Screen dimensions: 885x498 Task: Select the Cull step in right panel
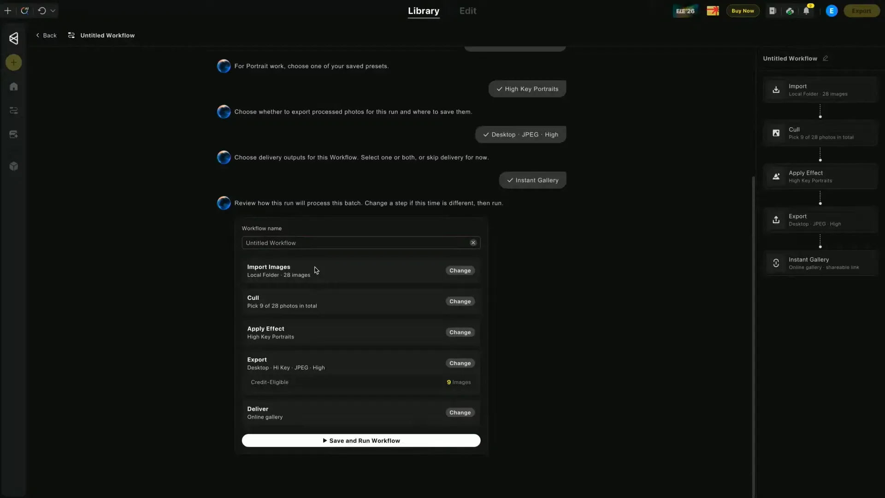[x=820, y=133]
